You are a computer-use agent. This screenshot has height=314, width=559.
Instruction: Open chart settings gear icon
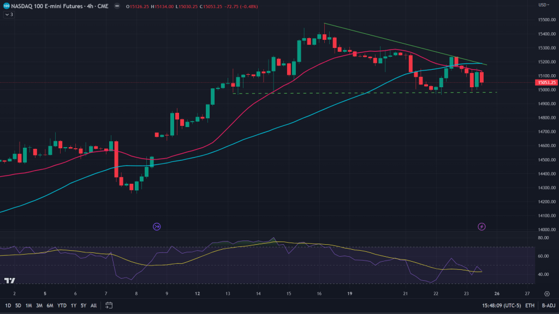(547, 293)
